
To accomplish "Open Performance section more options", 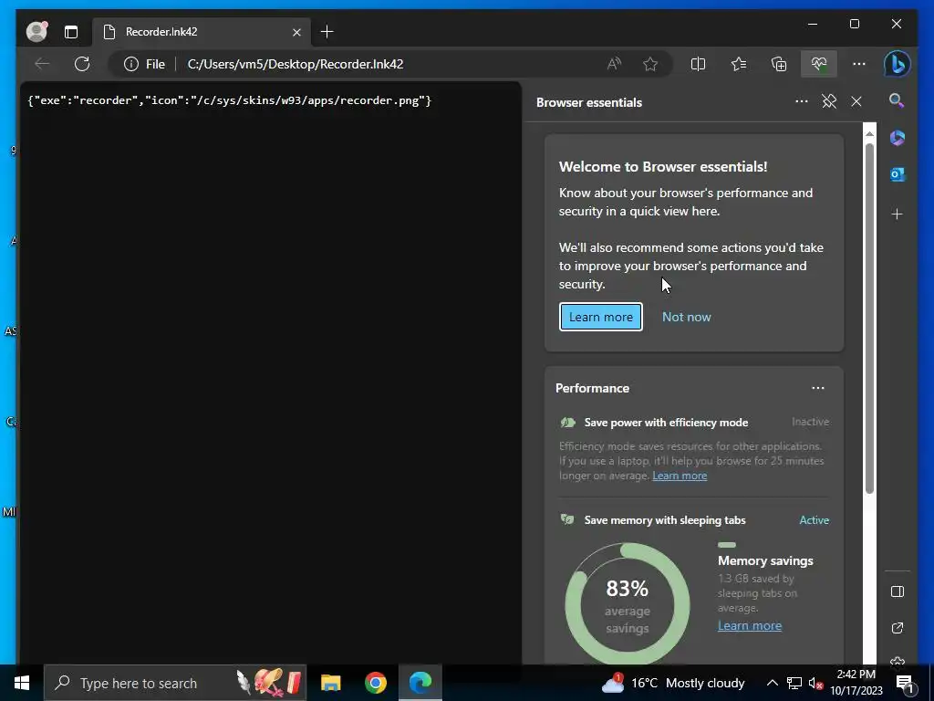I will pos(818,388).
